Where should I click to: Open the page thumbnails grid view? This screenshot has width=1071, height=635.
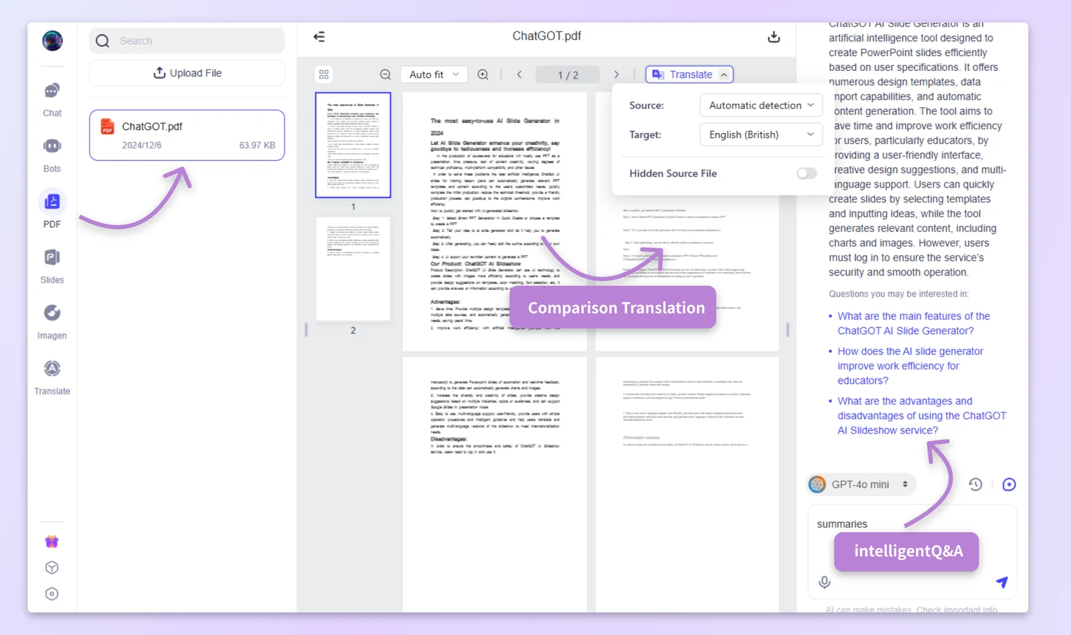[324, 74]
